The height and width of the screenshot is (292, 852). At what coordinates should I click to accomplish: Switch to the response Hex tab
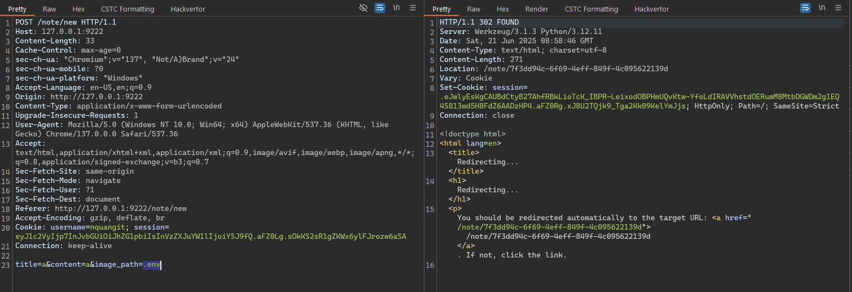pos(503,9)
